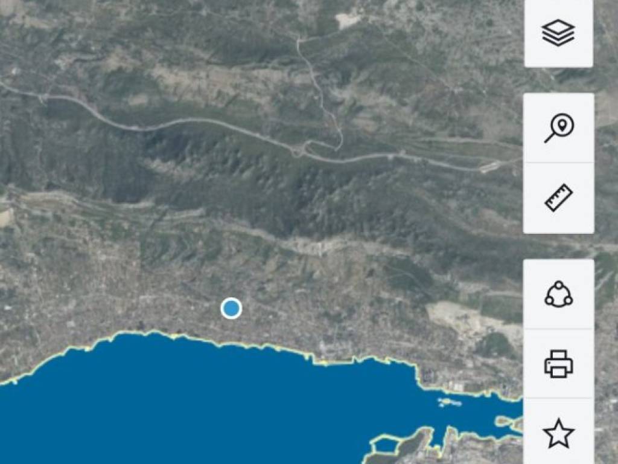Open the share map option
Viewport: 618px width, 464px height.
pos(558,294)
